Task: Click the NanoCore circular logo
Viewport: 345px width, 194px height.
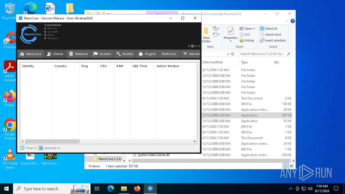Action: click(x=30, y=34)
